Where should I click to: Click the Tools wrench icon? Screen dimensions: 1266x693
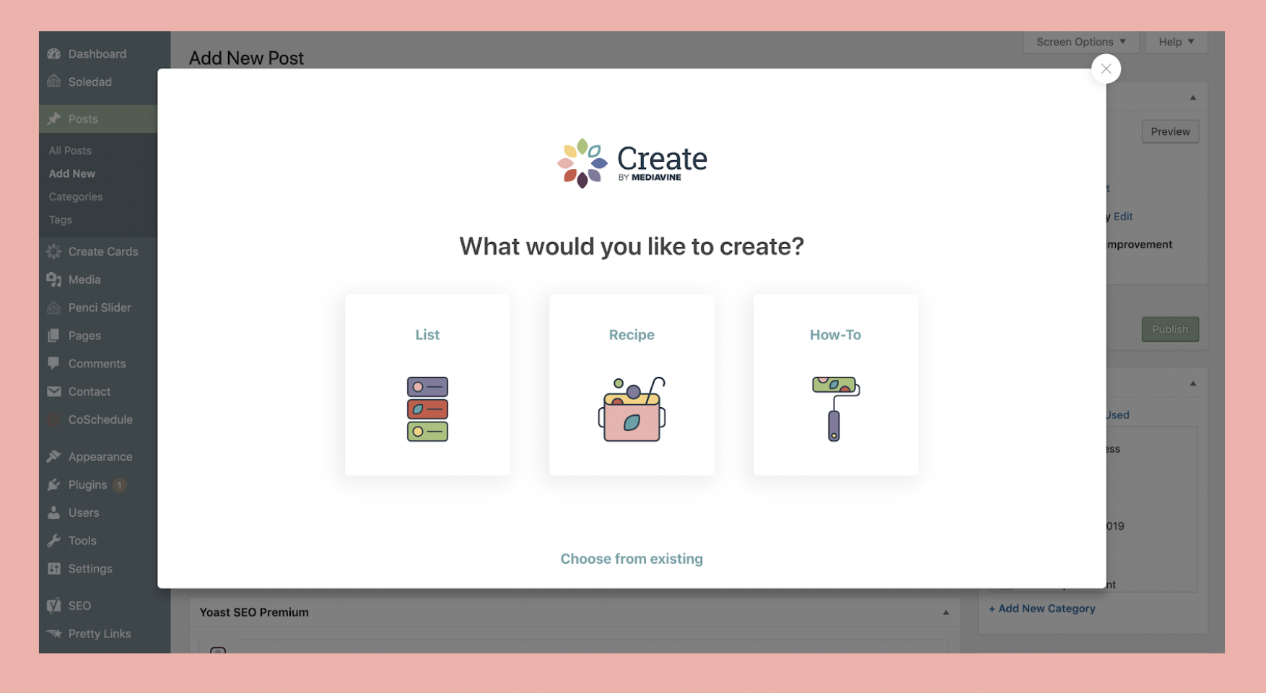pos(54,540)
